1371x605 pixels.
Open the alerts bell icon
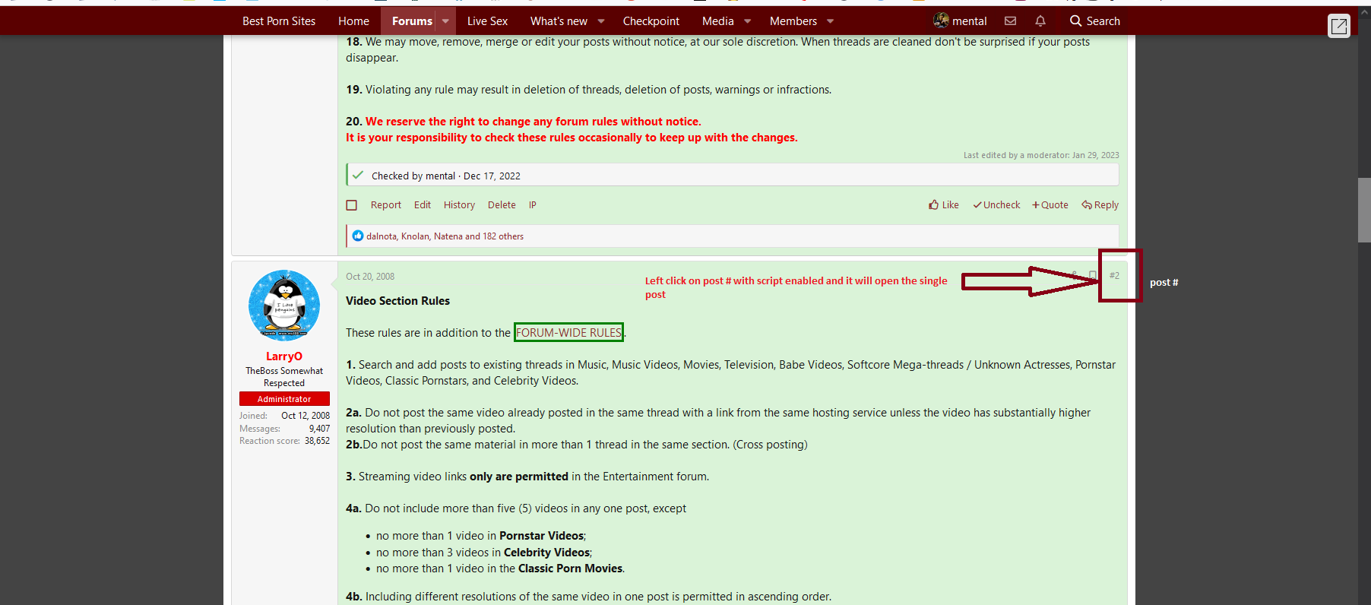click(x=1040, y=21)
